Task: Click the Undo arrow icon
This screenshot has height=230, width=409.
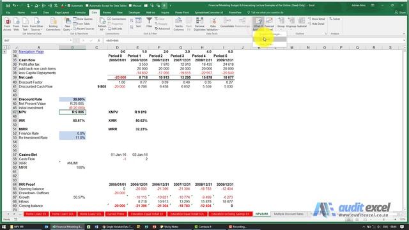Action: coord(14,5)
